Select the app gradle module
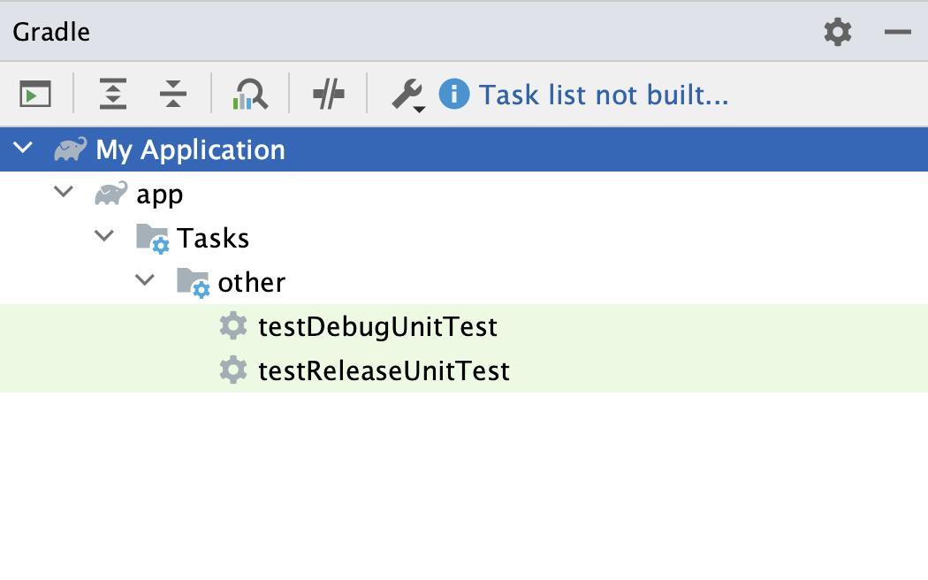Image resolution: width=928 pixels, height=580 pixels. coord(160,194)
